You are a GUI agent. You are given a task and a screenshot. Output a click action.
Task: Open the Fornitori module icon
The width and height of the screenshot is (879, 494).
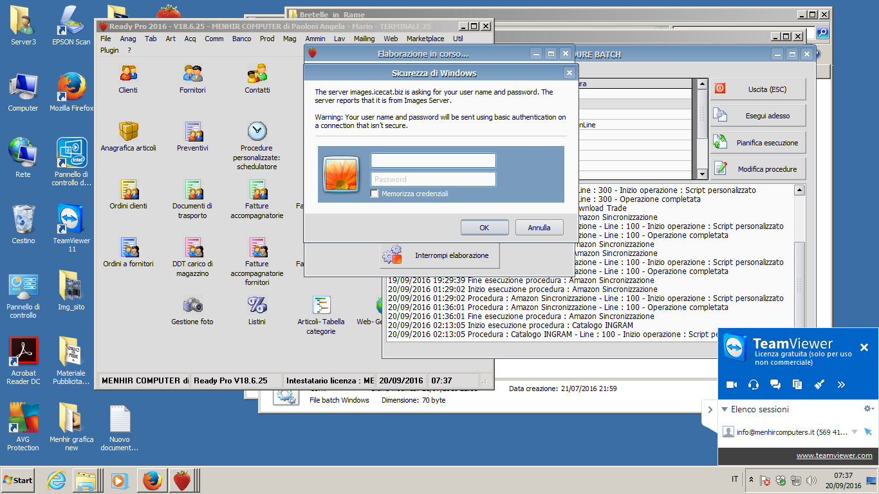pos(192,73)
